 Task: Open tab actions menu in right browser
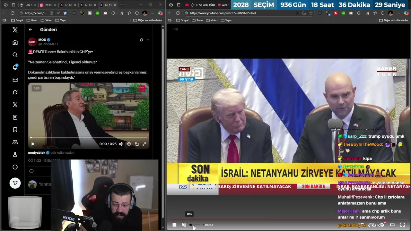(x=179, y=5)
